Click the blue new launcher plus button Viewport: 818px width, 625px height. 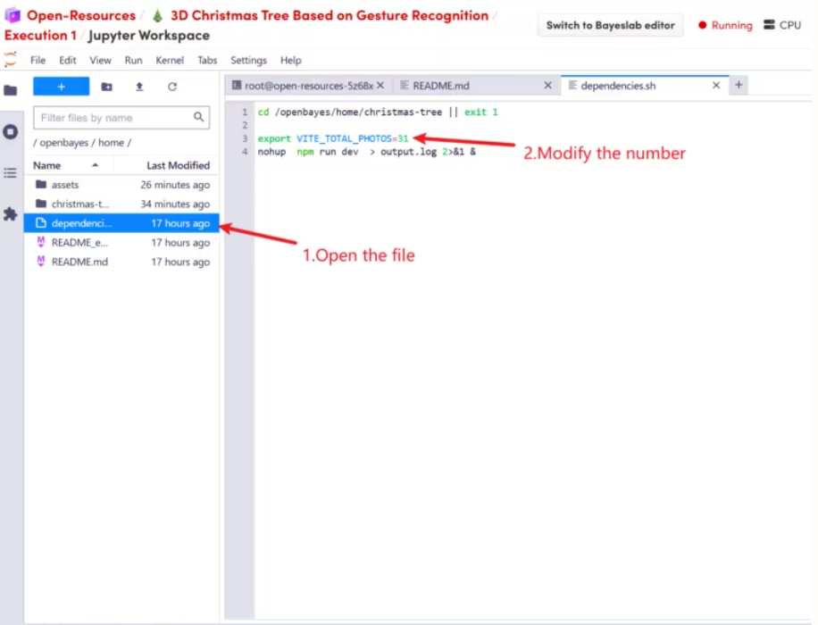pos(61,87)
